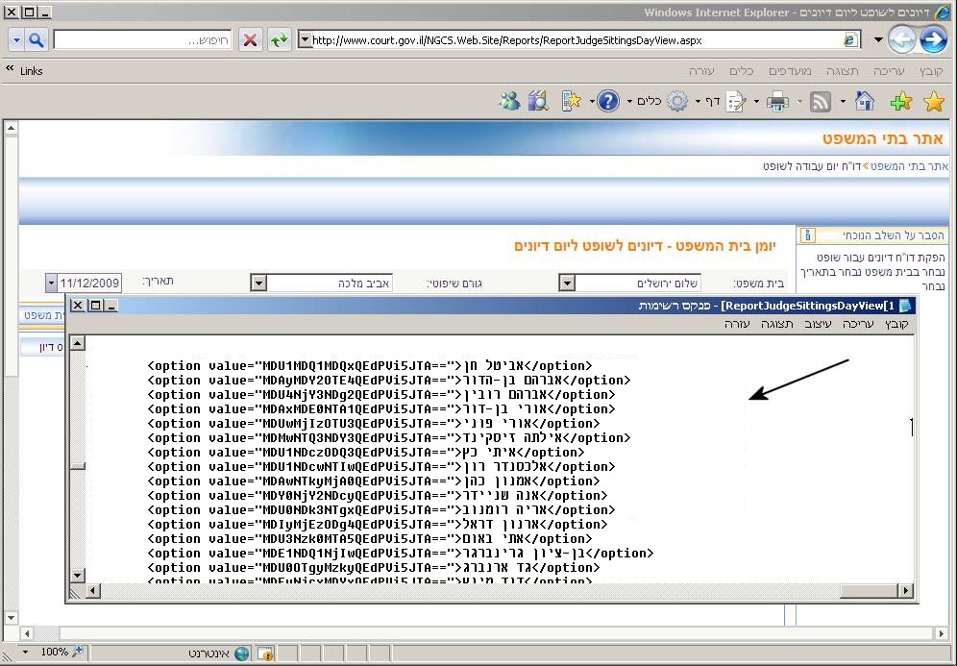The width and height of the screenshot is (957, 666).
Task: Stop page loading with red X
Action: coord(250,40)
